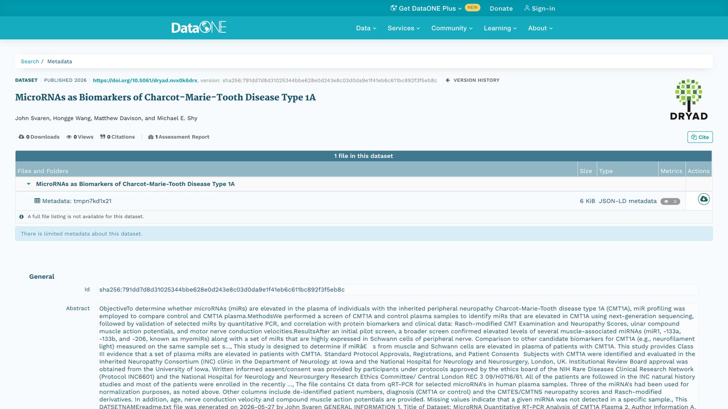Click the 0 Views metric
The width and height of the screenshot is (728, 409).
(80, 137)
